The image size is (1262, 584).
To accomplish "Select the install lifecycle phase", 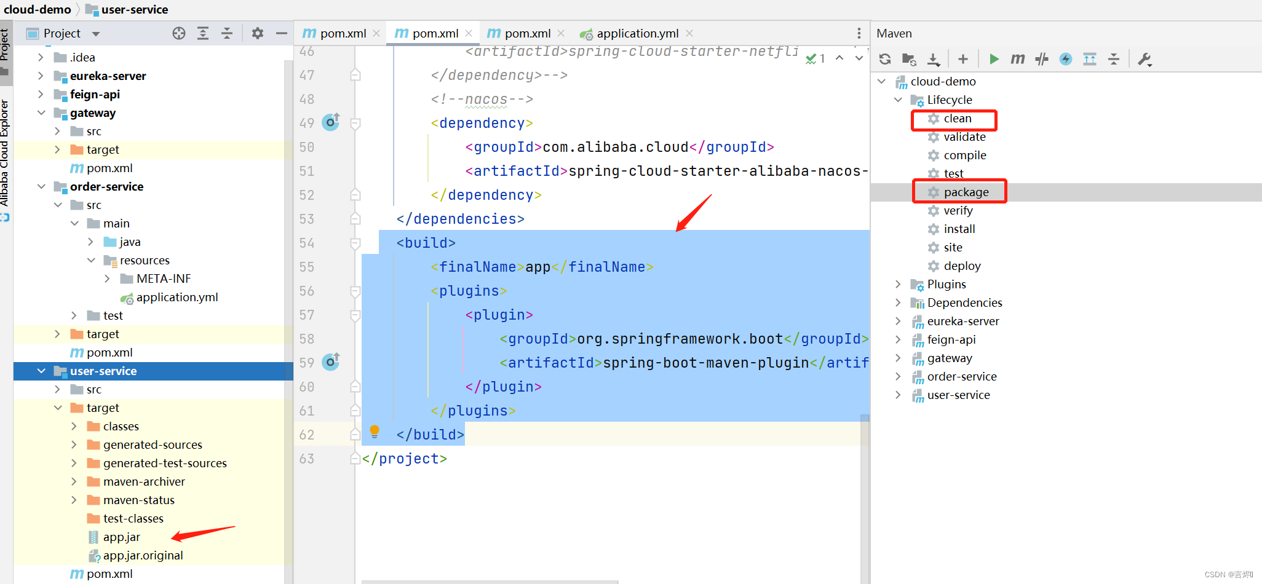I will [959, 229].
